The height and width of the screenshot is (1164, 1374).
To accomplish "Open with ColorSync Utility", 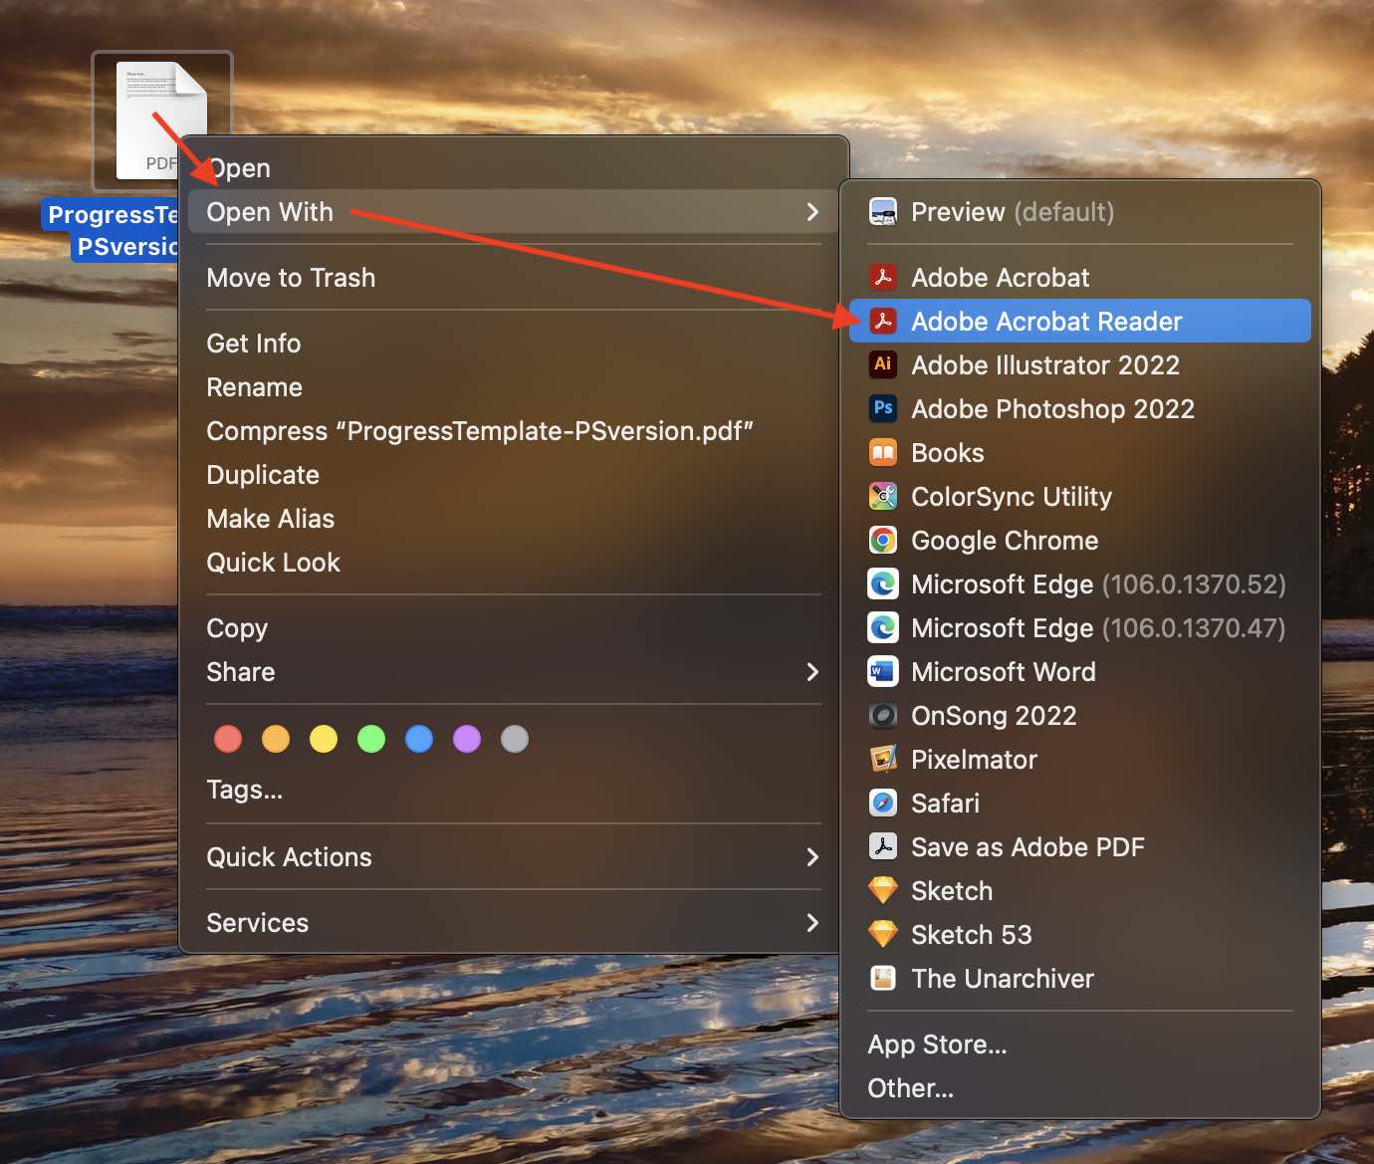I will [1080, 497].
